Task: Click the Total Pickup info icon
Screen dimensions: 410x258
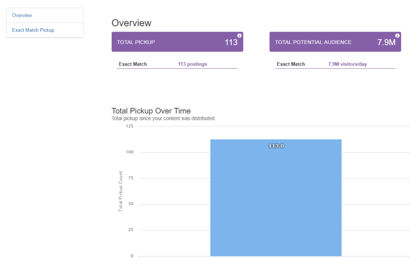Action: (x=239, y=36)
